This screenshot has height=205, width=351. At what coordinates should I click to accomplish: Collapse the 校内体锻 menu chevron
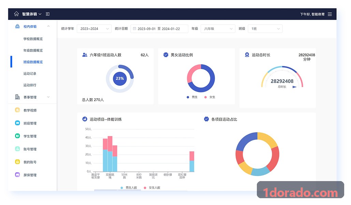[48, 26]
